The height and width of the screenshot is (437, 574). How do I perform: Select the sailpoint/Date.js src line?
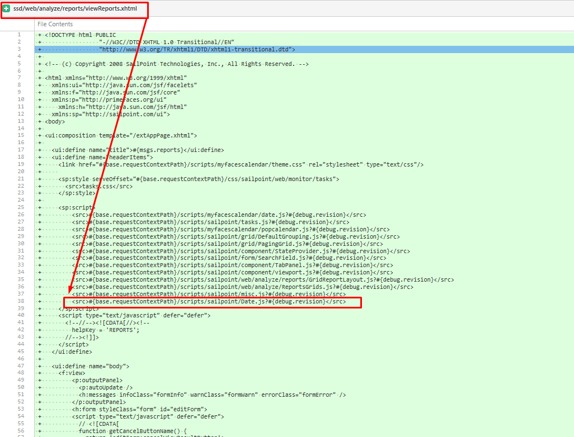click(x=209, y=302)
